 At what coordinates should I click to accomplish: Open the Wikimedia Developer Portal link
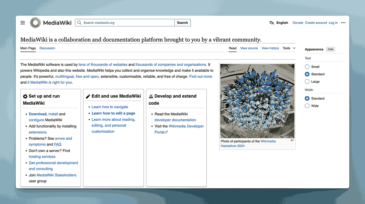(179, 129)
